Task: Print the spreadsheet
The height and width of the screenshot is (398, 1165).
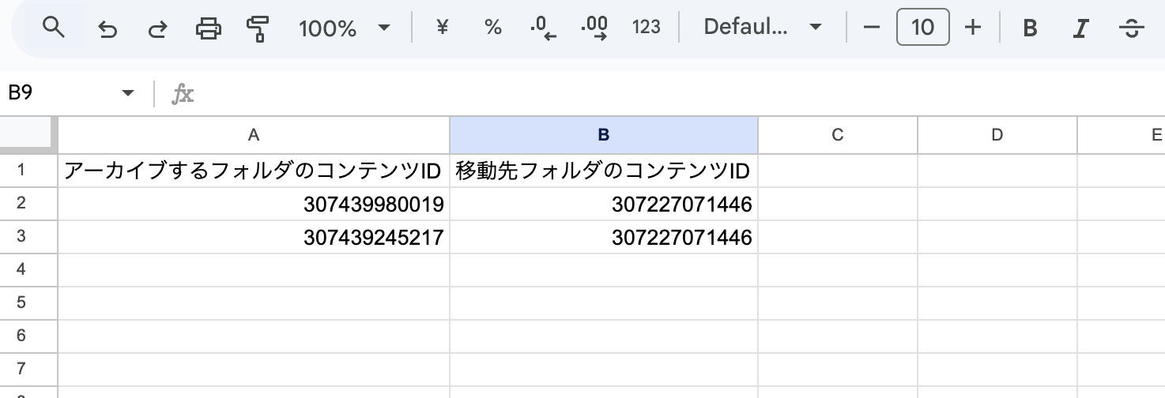Action: pyautogui.click(x=208, y=28)
